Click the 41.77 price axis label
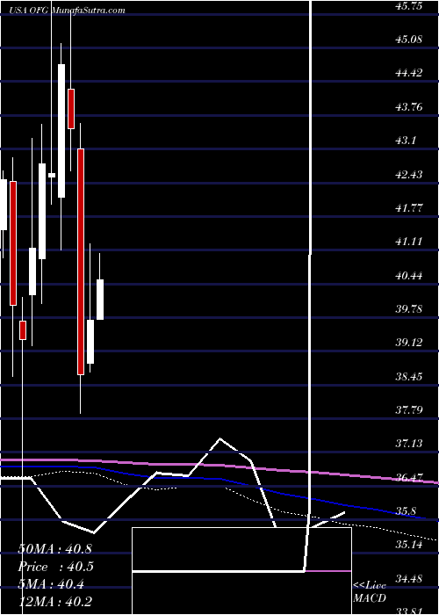This screenshot has width=439, height=615. tap(409, 208)
